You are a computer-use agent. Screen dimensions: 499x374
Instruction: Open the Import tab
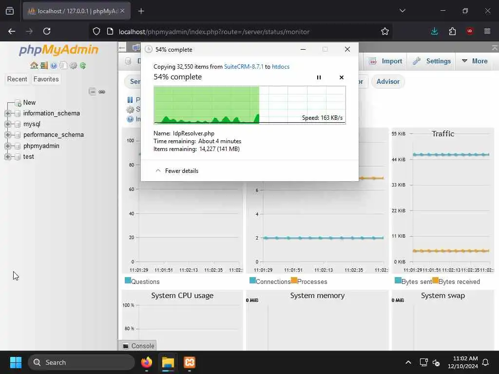click(x=385, y=61)
